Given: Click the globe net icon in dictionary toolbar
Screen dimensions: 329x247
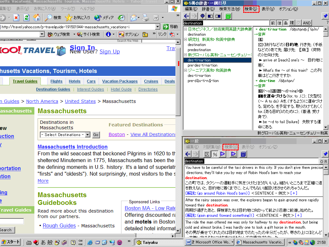Looking at the screenshot, I should [202, 16].
